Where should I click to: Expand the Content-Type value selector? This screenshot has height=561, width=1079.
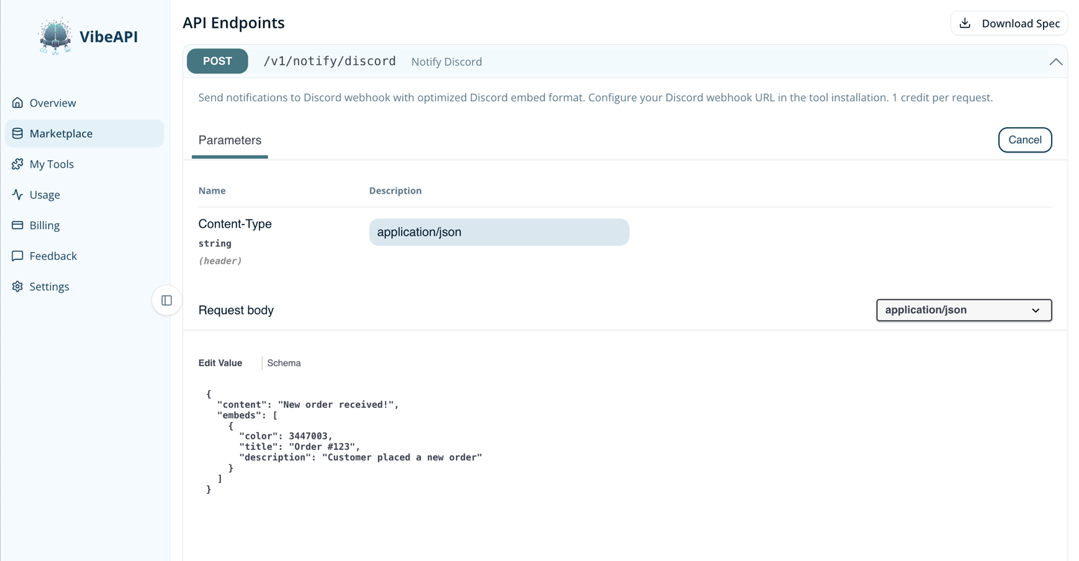point(499,232)
